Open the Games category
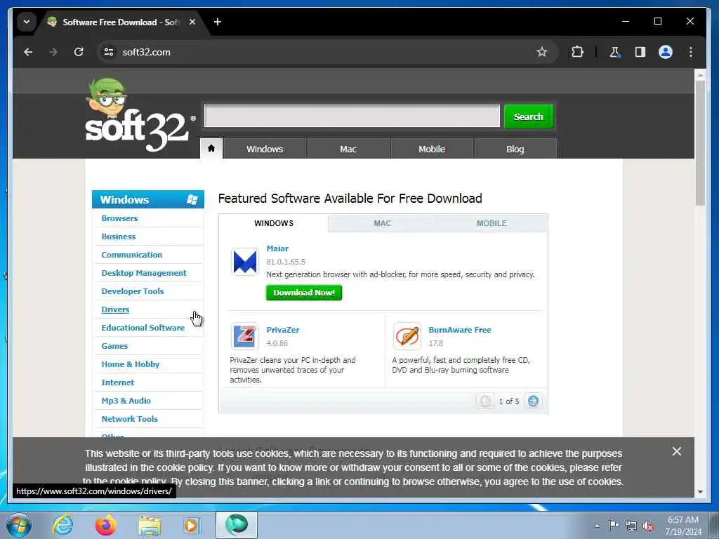 [x=114, y=346]
